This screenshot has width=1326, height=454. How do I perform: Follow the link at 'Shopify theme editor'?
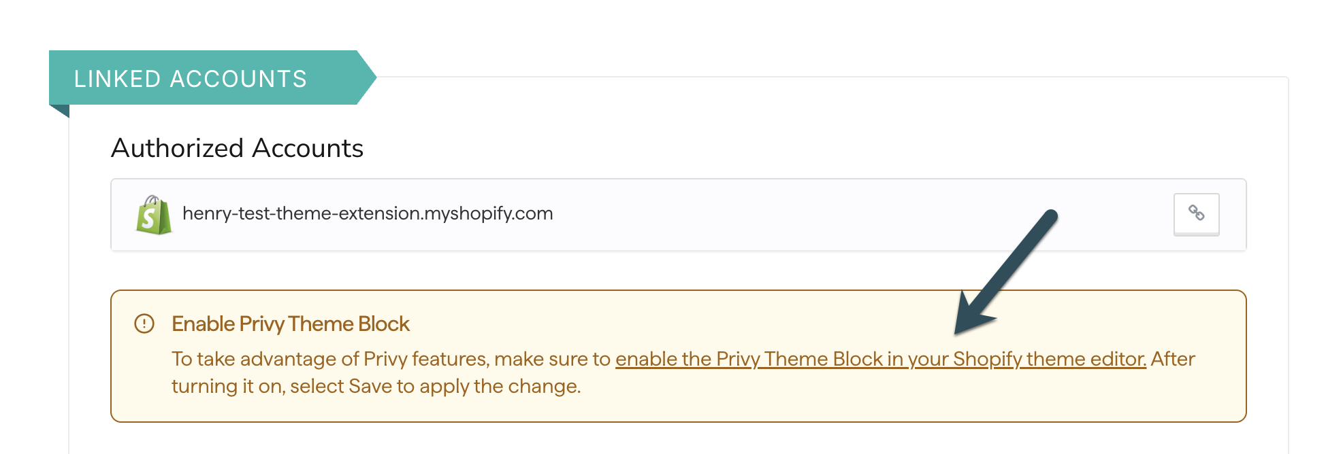(x=1050, y=359)
